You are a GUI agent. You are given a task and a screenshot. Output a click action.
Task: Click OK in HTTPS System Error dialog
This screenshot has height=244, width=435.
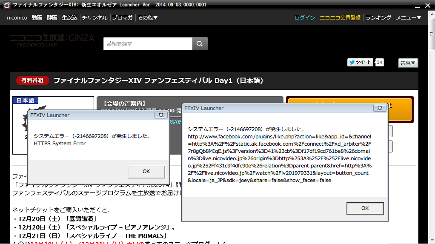[146, 172]
